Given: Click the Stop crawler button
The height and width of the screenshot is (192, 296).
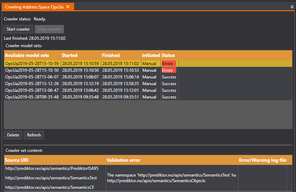Looking at the screenshot, I should [x=49, y=29].
